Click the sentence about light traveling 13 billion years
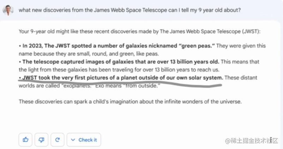 click(x=119, y=70)
